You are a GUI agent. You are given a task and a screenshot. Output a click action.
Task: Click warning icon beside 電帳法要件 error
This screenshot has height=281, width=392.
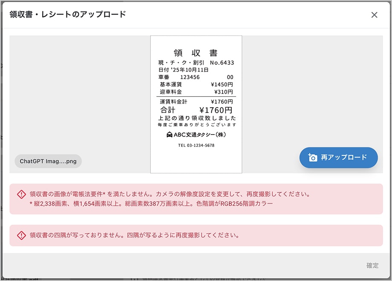coord(21,194)
